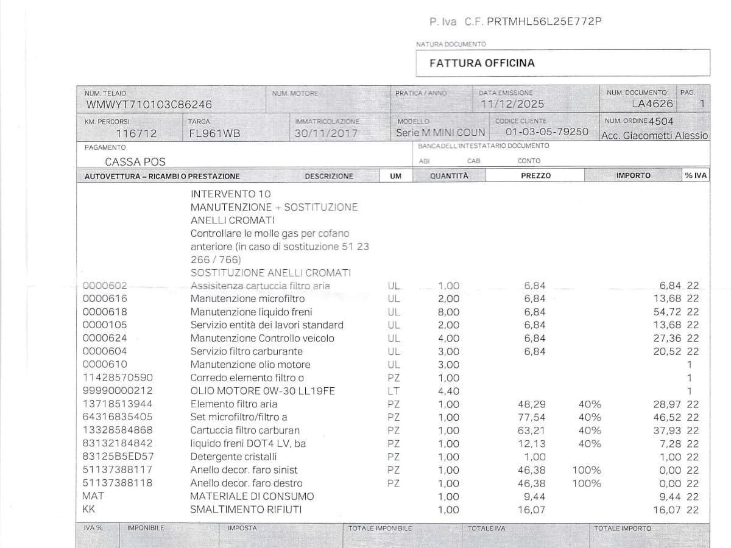Click the SMALTIMENTO RIFIUTI line item
The width and height of the screenshot is (731, 548).
[246, 510]
